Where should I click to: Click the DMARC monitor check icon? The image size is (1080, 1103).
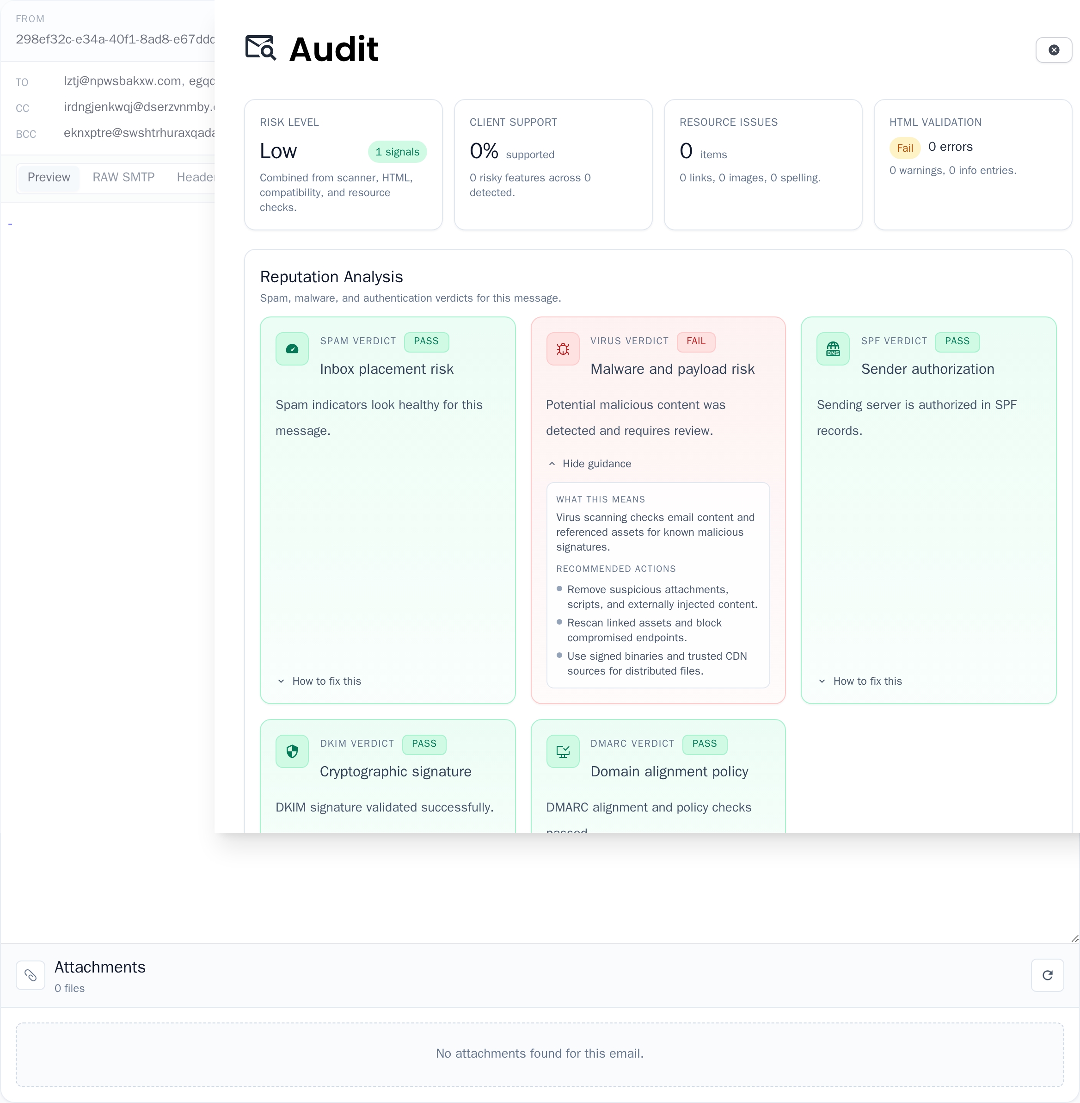click(x=563, y=751)
